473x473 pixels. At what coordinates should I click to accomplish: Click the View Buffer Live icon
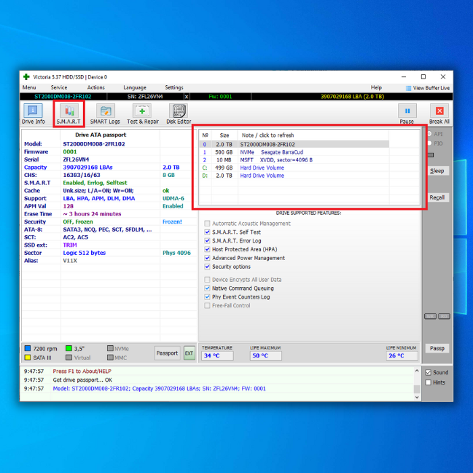pos(408,88)
